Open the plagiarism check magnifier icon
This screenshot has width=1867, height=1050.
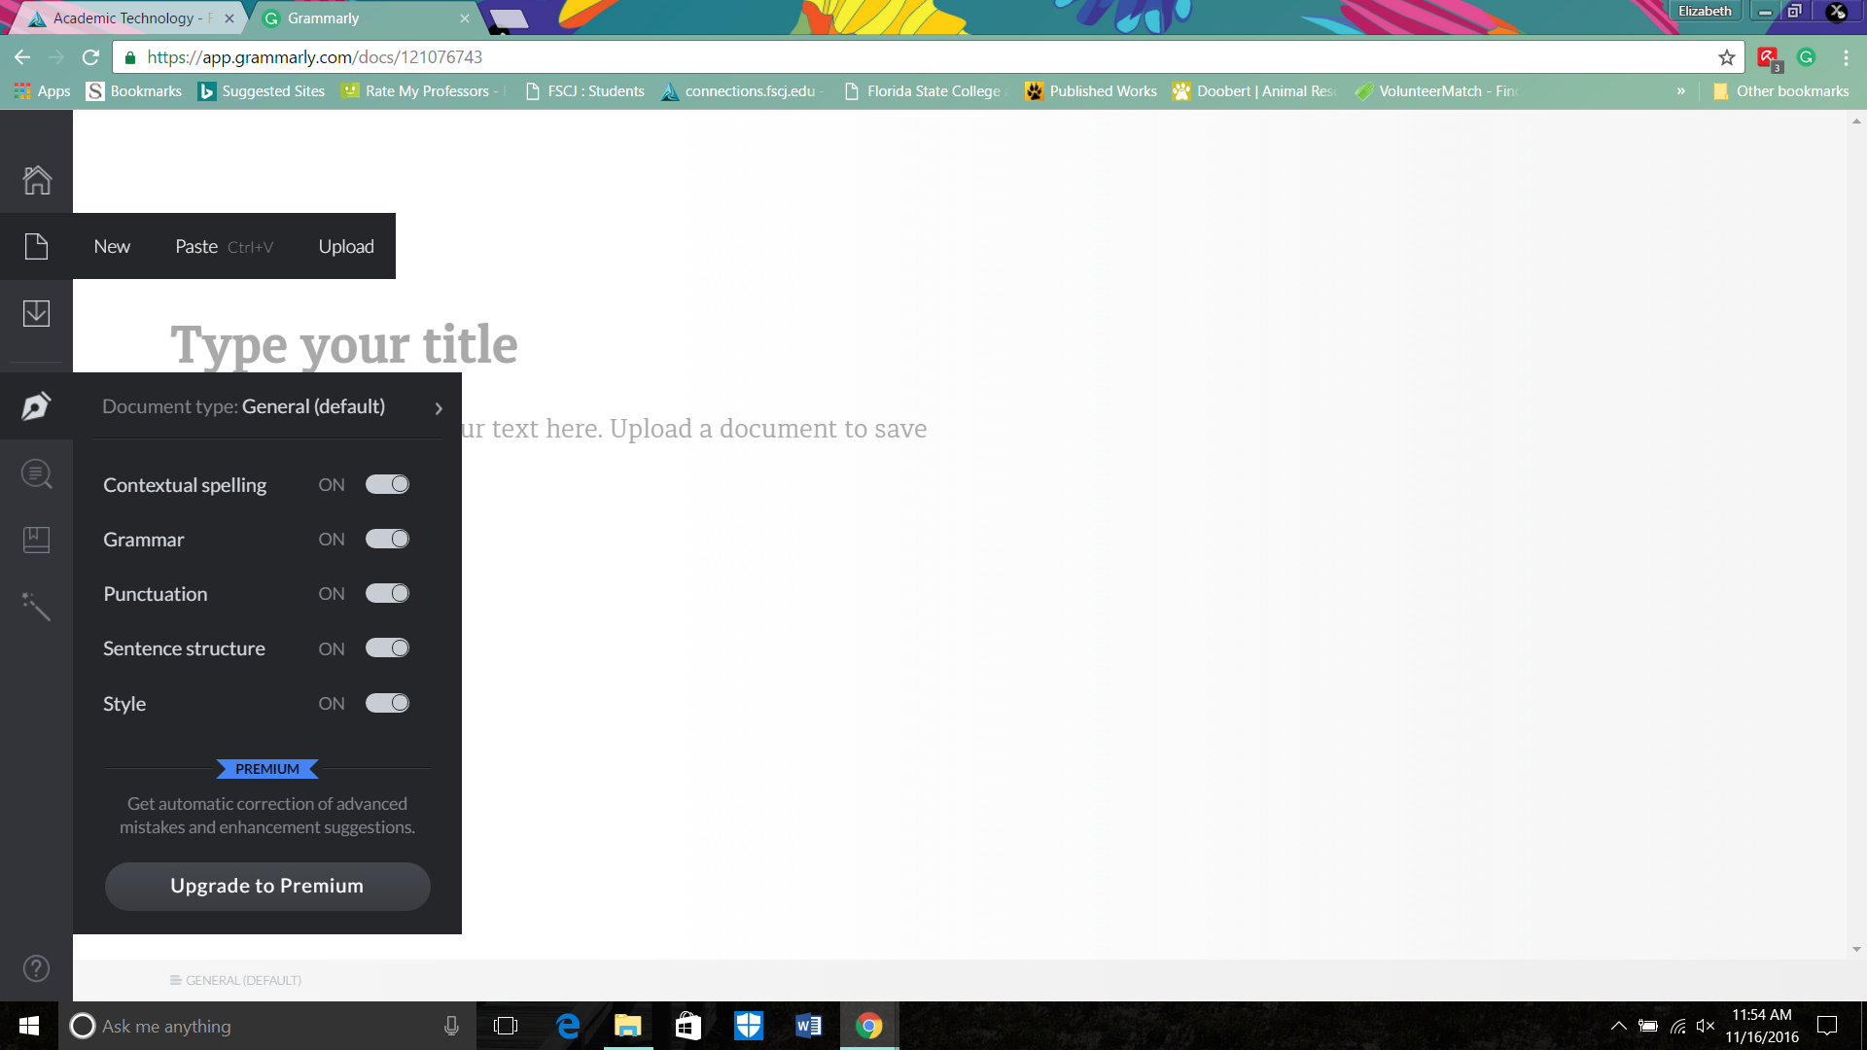pos(36,473)
